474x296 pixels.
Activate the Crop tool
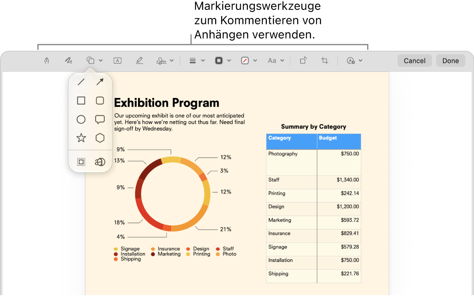[x=325, y=60]
